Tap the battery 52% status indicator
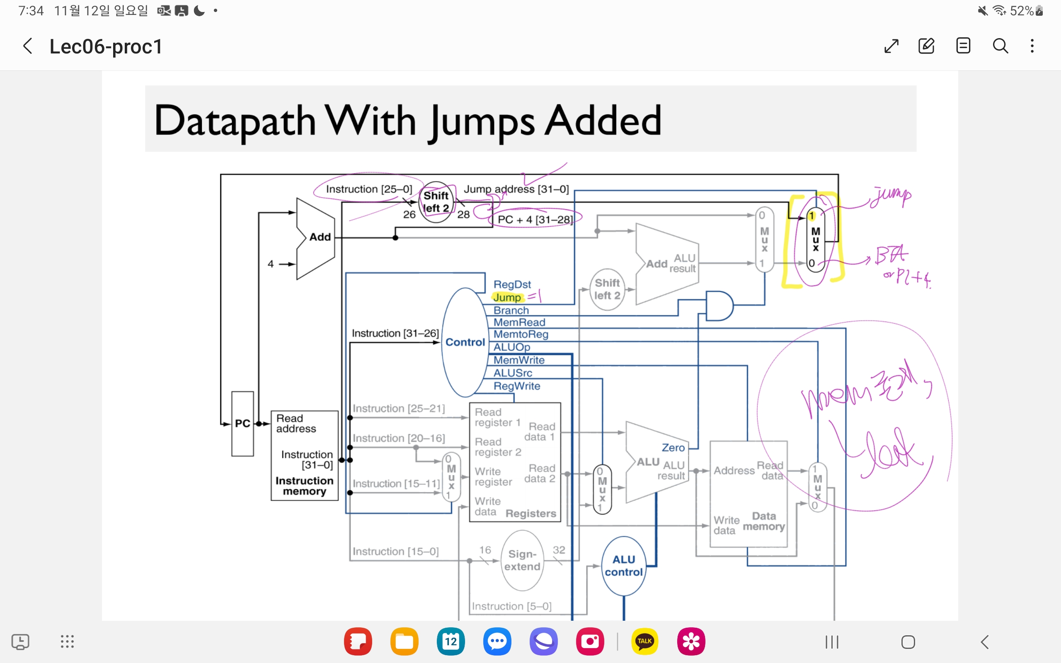 (1026, 10)
